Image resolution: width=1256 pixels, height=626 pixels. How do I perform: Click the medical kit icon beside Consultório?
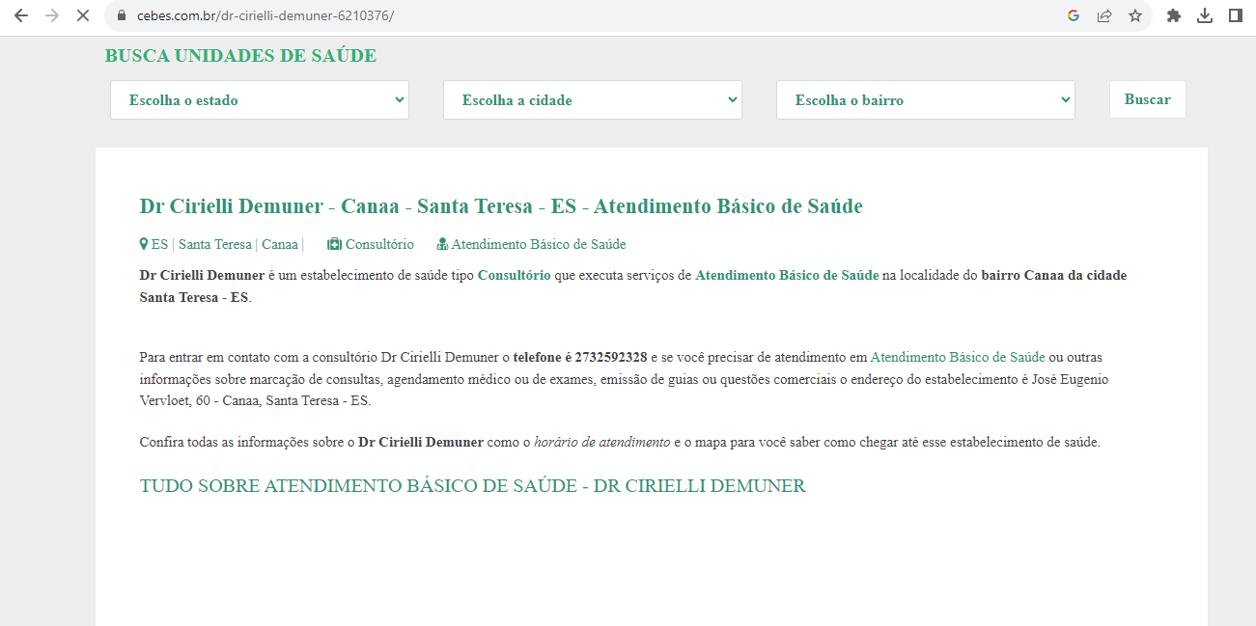click(x=334, y=244)
